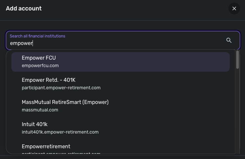Choose Empower Retd. - 401K institution
This screenshot has width=245, height=159.
[48, 80]
